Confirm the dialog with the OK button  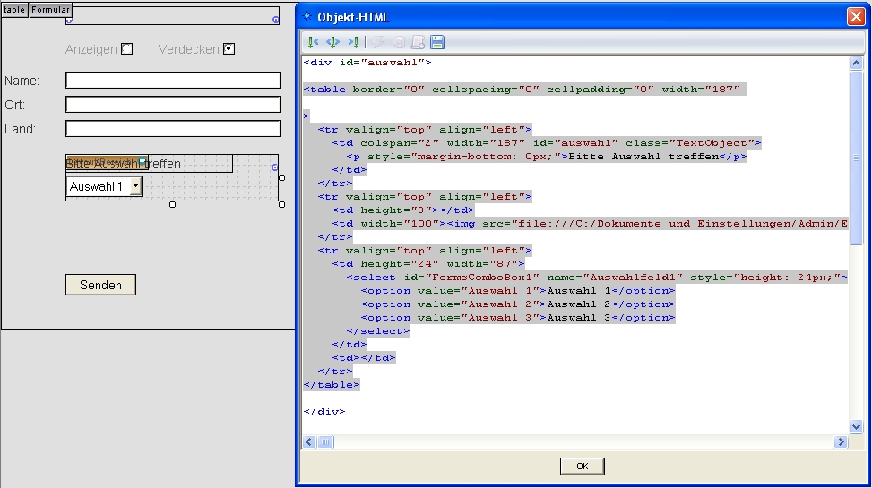(x=582, y=466)
